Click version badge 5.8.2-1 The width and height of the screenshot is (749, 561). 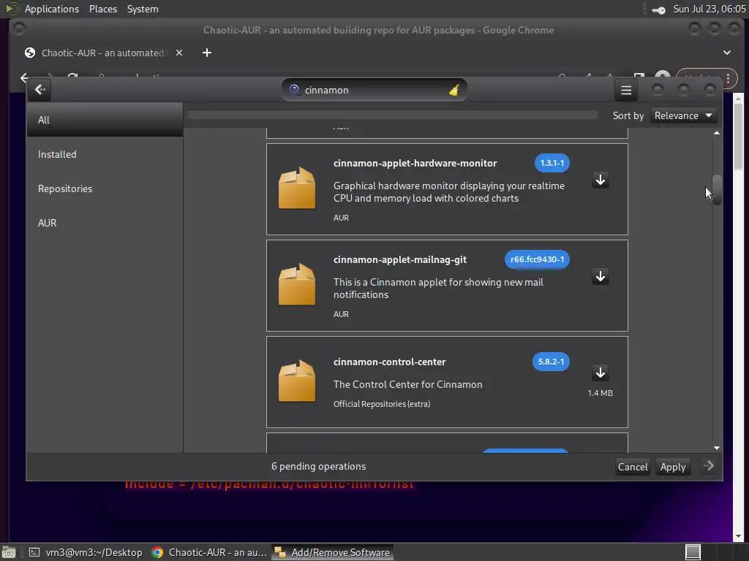(551, 361)
